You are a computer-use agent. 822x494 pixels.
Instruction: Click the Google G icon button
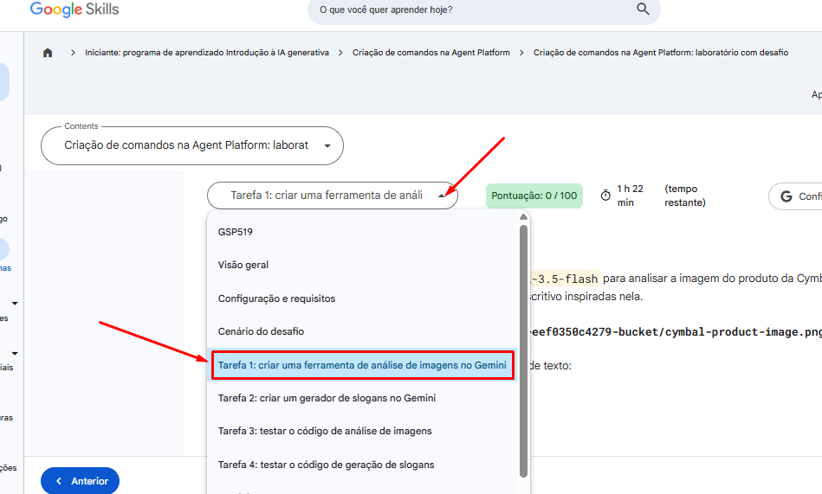(x=786, y=196)
